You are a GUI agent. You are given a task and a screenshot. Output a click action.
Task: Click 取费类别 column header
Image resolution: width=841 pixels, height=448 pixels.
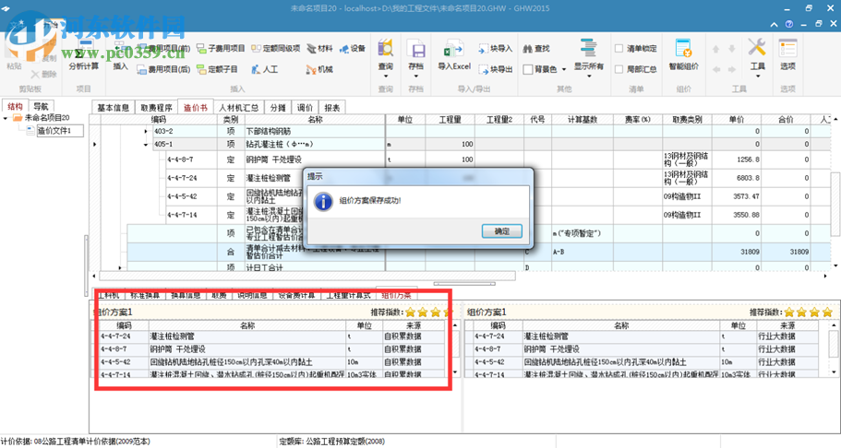687,120
